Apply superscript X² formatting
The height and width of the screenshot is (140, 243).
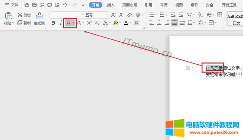tap(89, 23)
